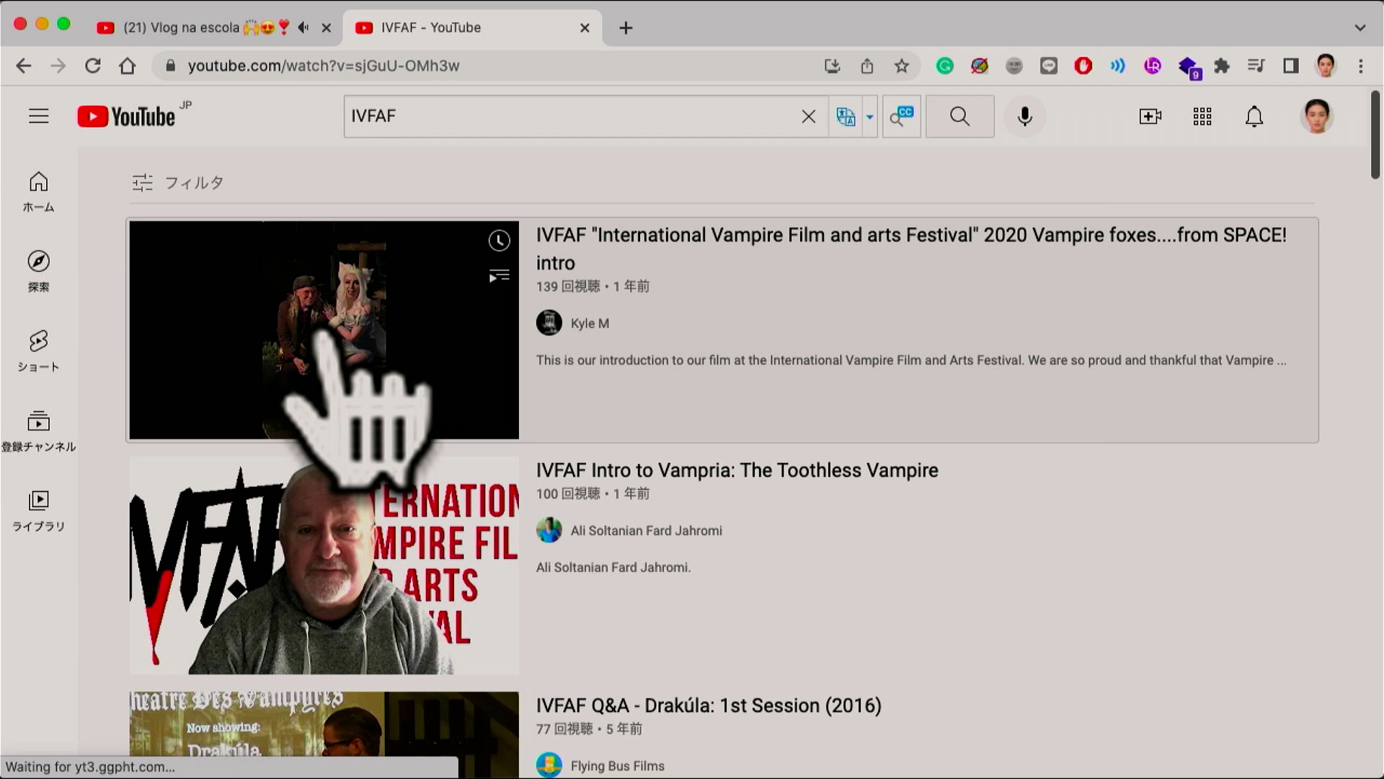The height and width of the screenshot is (779, 1384).
Task: Click the page vertical scrollbar
Action: [1375, 135]
